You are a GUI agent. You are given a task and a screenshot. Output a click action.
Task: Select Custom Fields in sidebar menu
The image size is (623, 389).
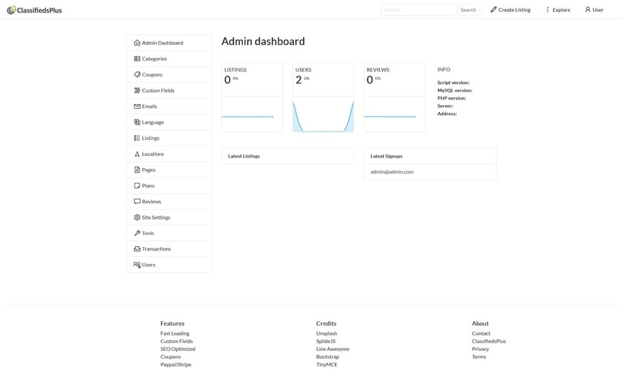point(158,91)
